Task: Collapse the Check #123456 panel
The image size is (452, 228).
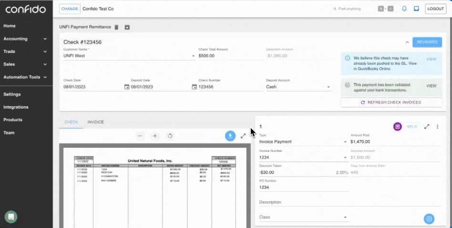Action: (x=407, y=42)
